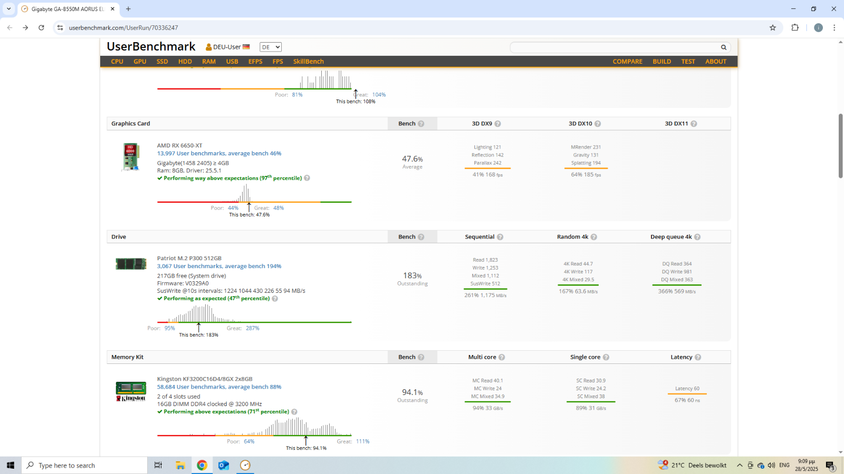Click the Patriot M.2 P300 drive image

(x=131, y=264)
